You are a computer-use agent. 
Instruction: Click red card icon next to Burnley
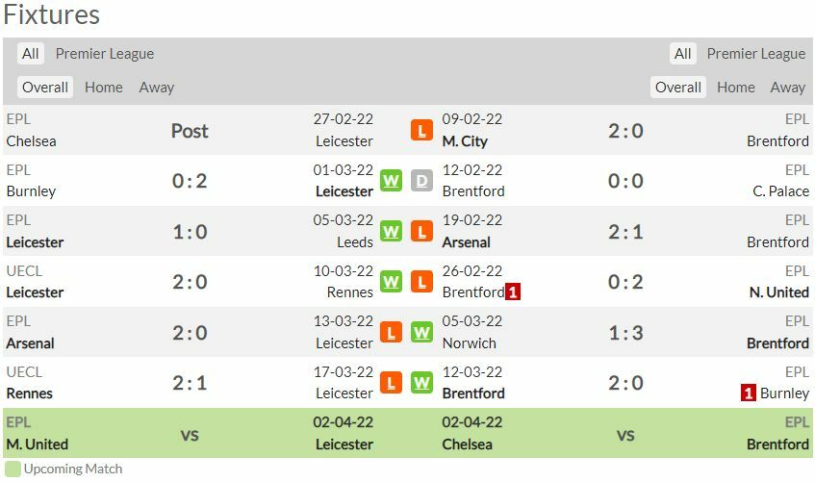click(748, 393)
